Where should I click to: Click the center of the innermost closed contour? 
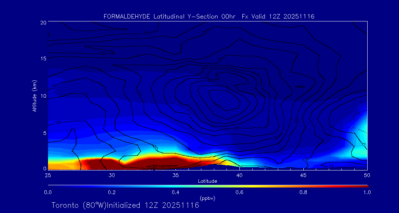[220, 99]
